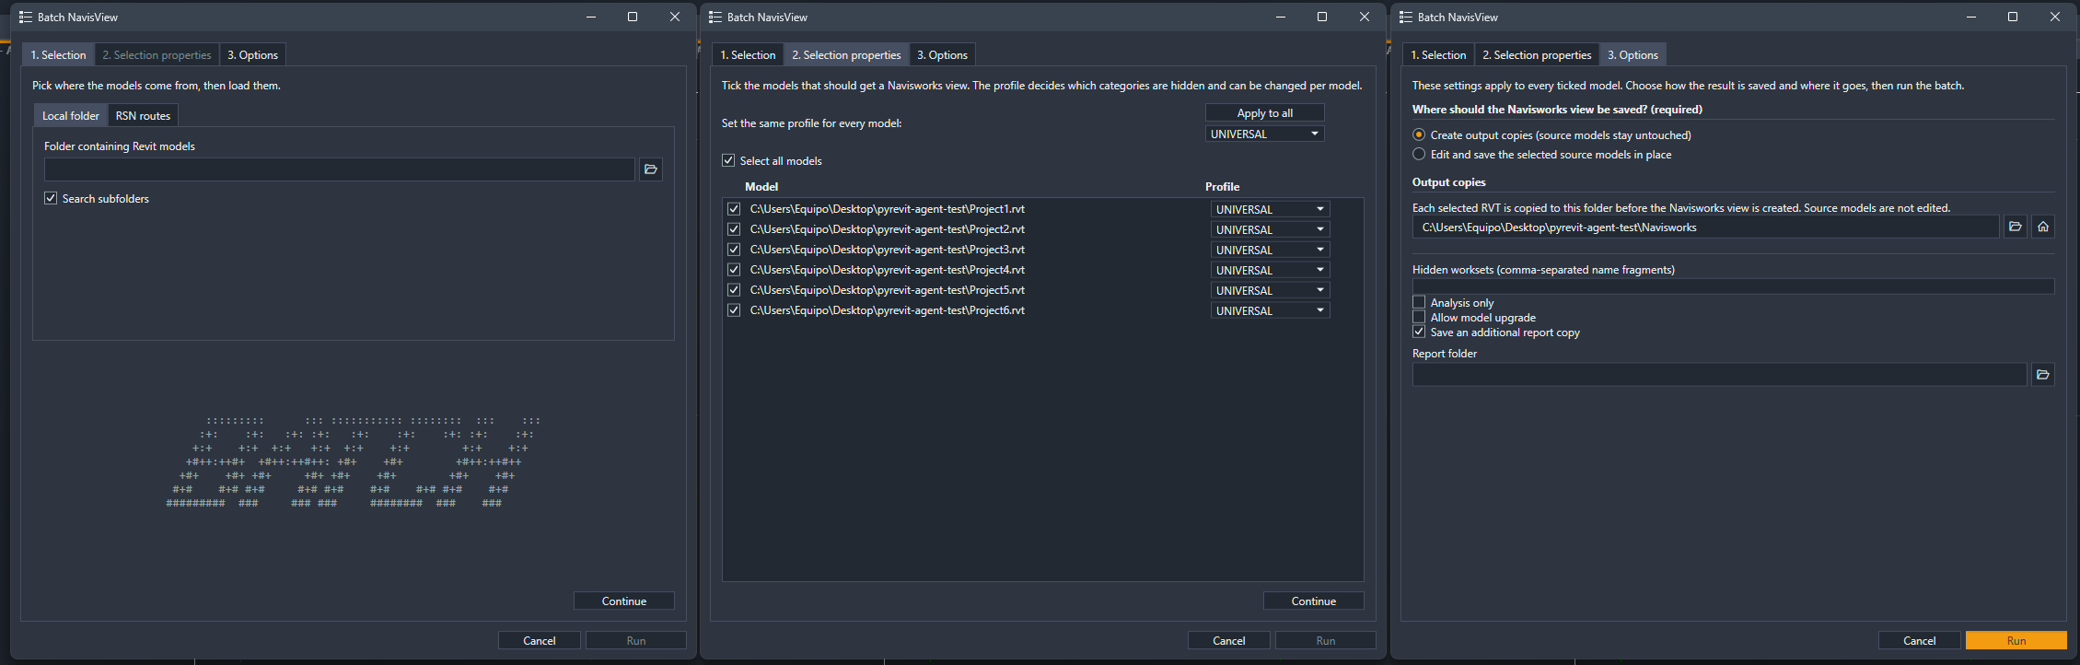This screenshot has height=665, width=2080.
Task: Click Continue in the Selection properties window
Action: coord(1314,601)
